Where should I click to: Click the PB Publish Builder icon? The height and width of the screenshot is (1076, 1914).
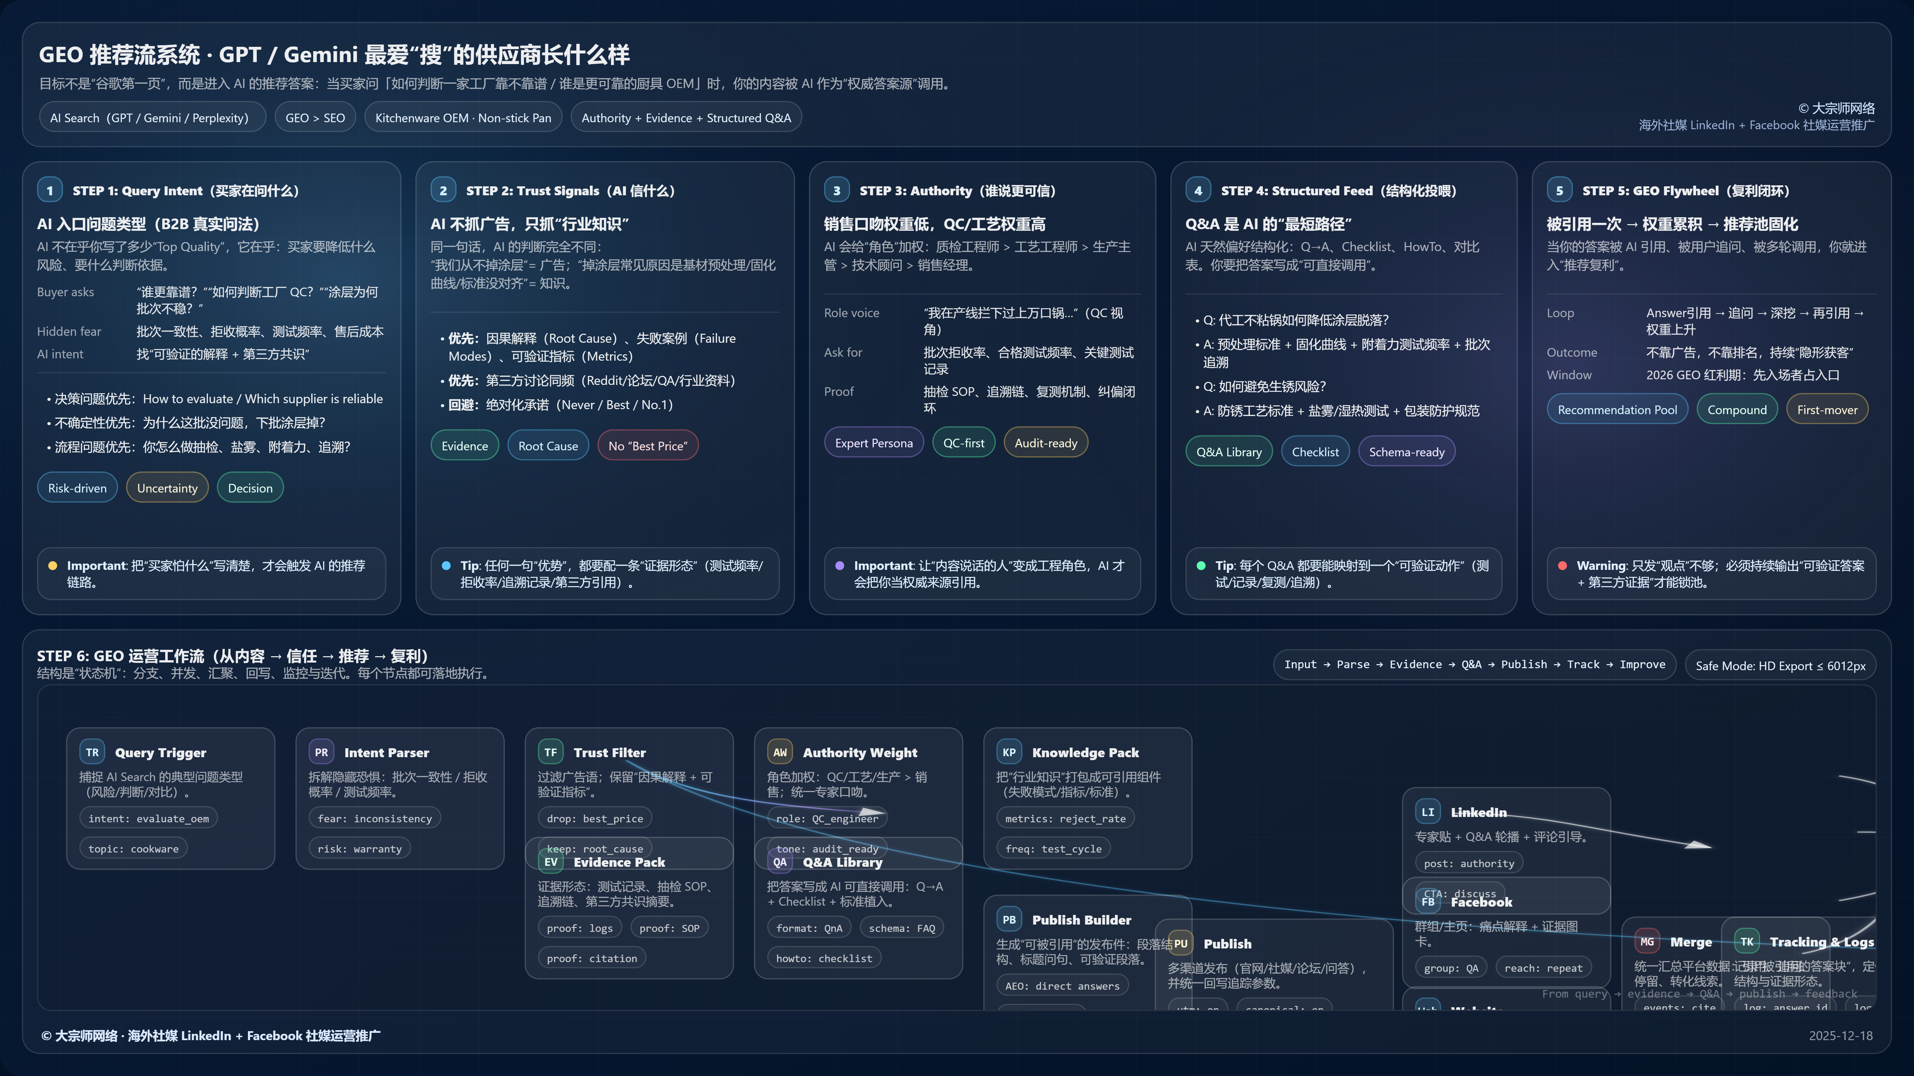point(1009,919)
